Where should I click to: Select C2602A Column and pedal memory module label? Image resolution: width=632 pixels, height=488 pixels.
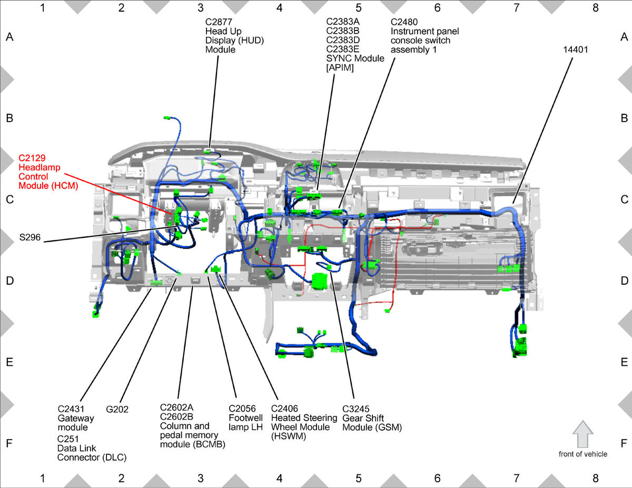[192, 426]
